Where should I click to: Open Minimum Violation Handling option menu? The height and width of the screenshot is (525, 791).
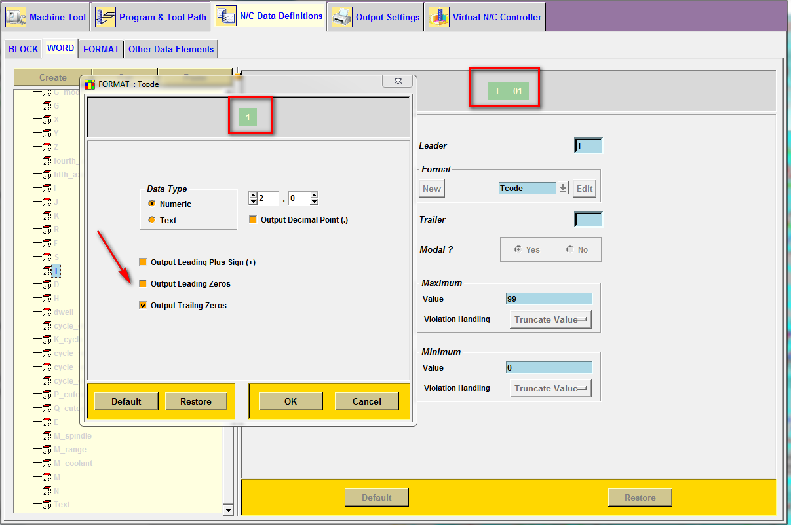(550, 388)
